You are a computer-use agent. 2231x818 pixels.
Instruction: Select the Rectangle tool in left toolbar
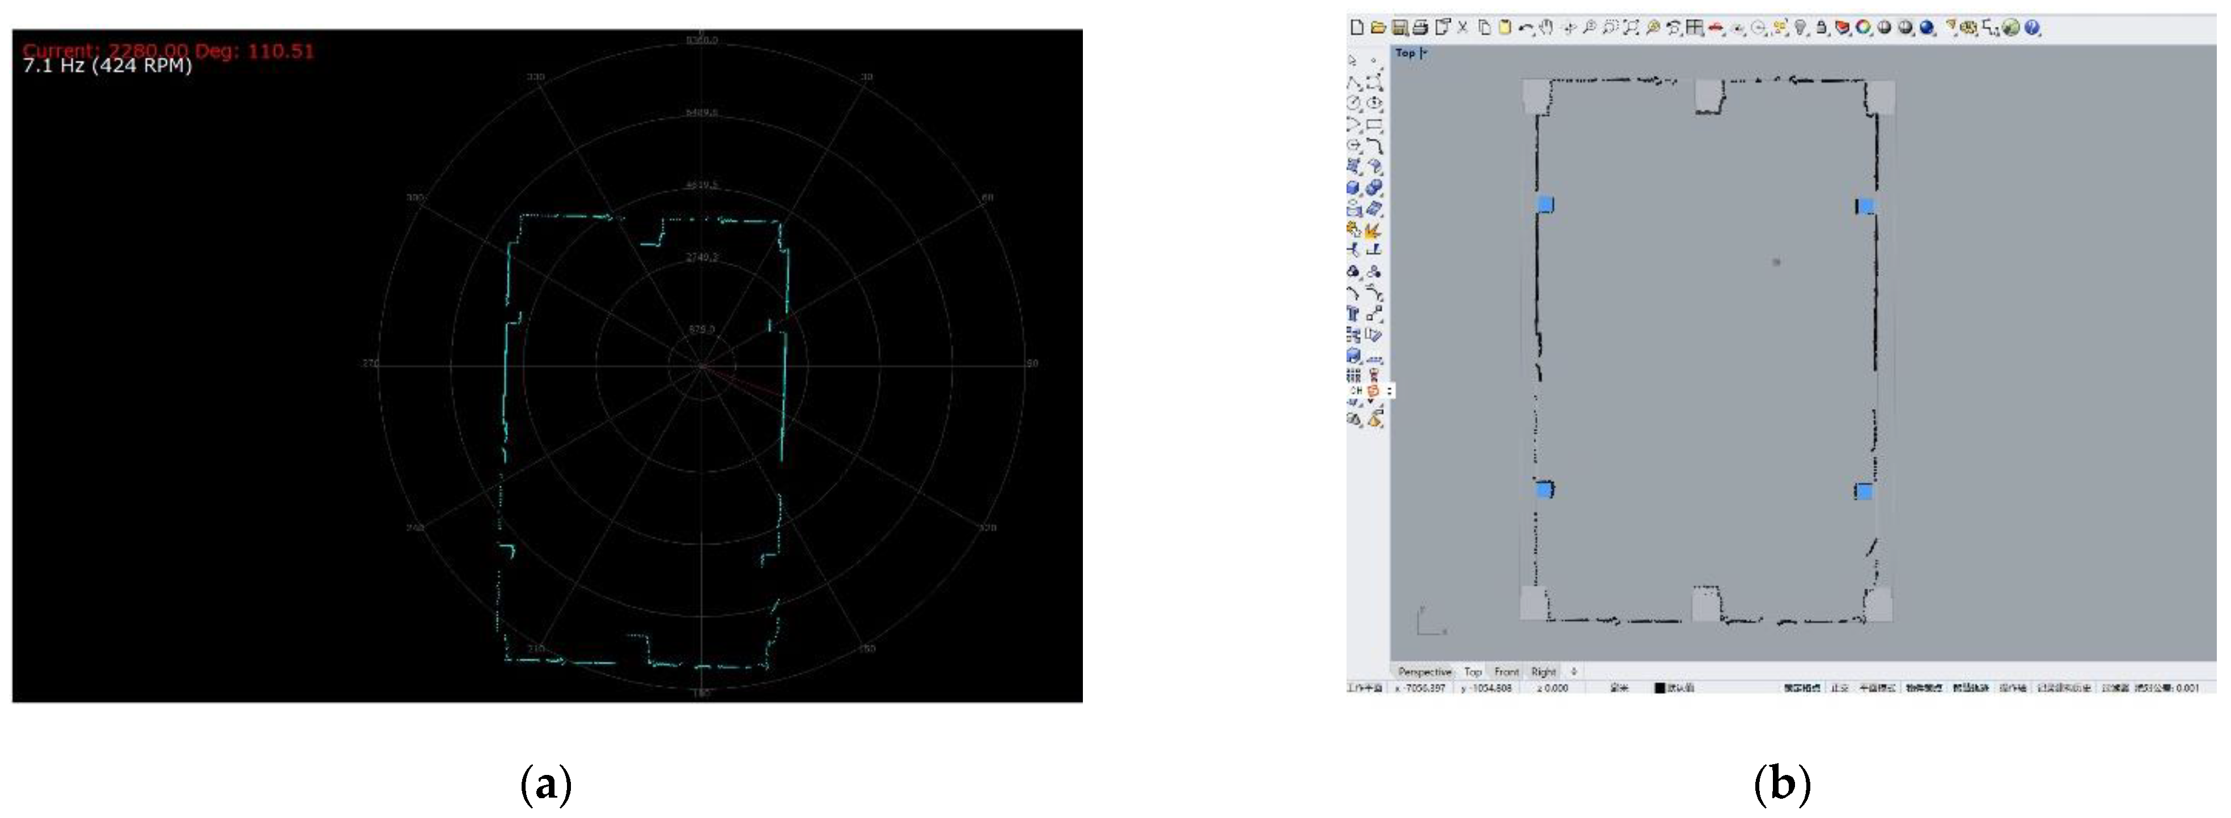click(x=1374, y=124)
